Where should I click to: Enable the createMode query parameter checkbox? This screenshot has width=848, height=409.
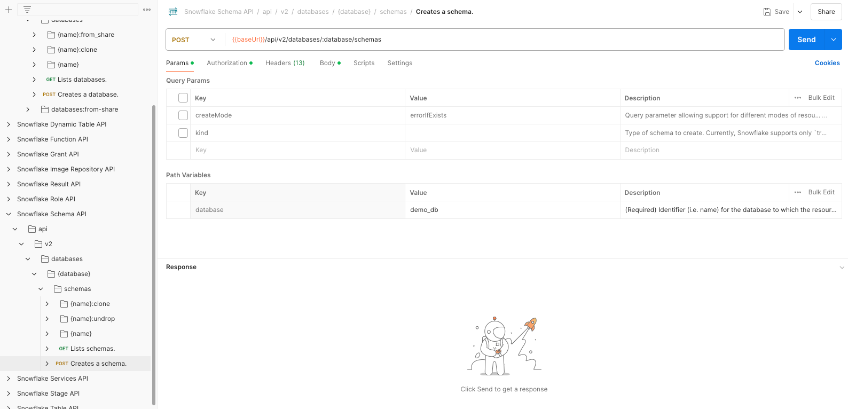click(183, 115)
